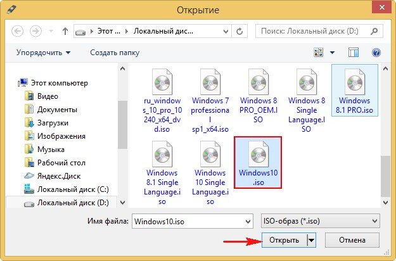Expand the Открыть split-button arrow
This screenshot has width=396, height=261.
312,240
